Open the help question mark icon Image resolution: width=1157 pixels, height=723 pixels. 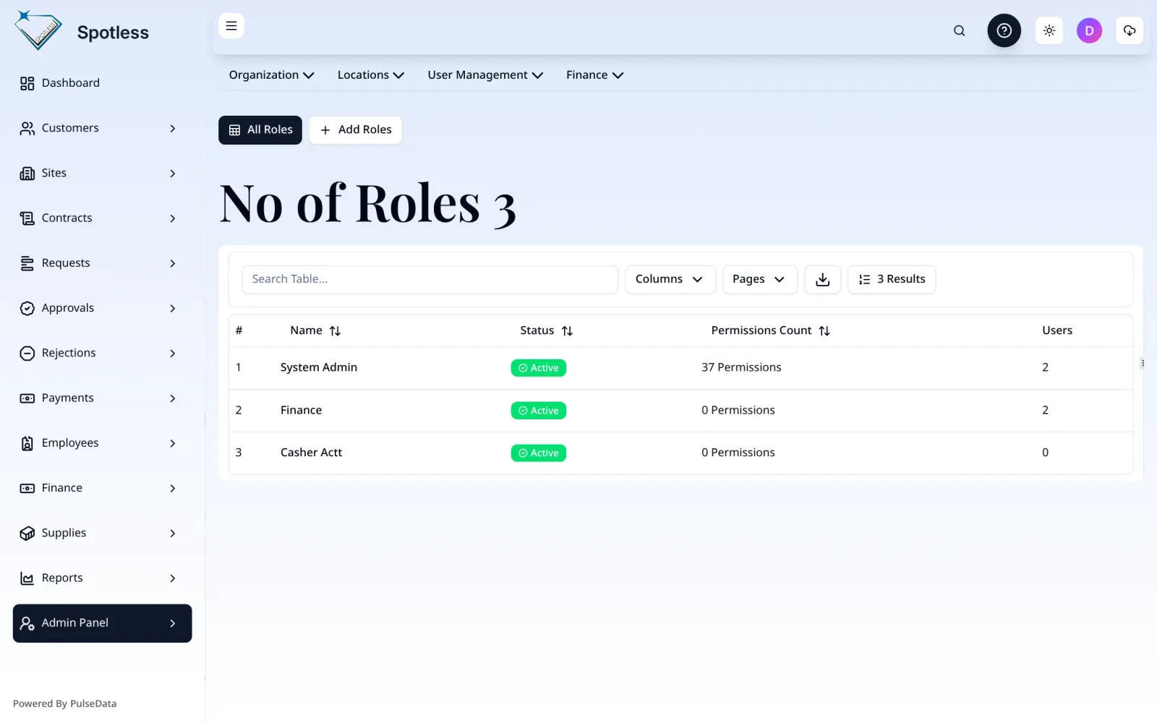coord(1004,30)
